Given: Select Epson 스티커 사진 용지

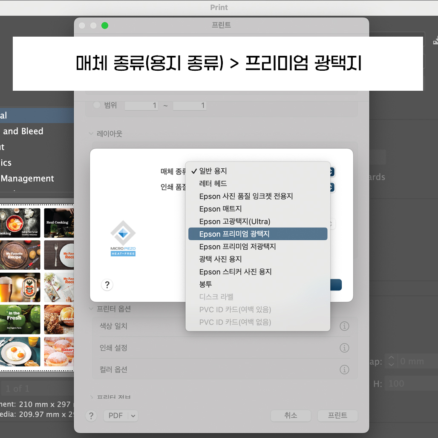Looking at the screenshot, I should 257,271.
